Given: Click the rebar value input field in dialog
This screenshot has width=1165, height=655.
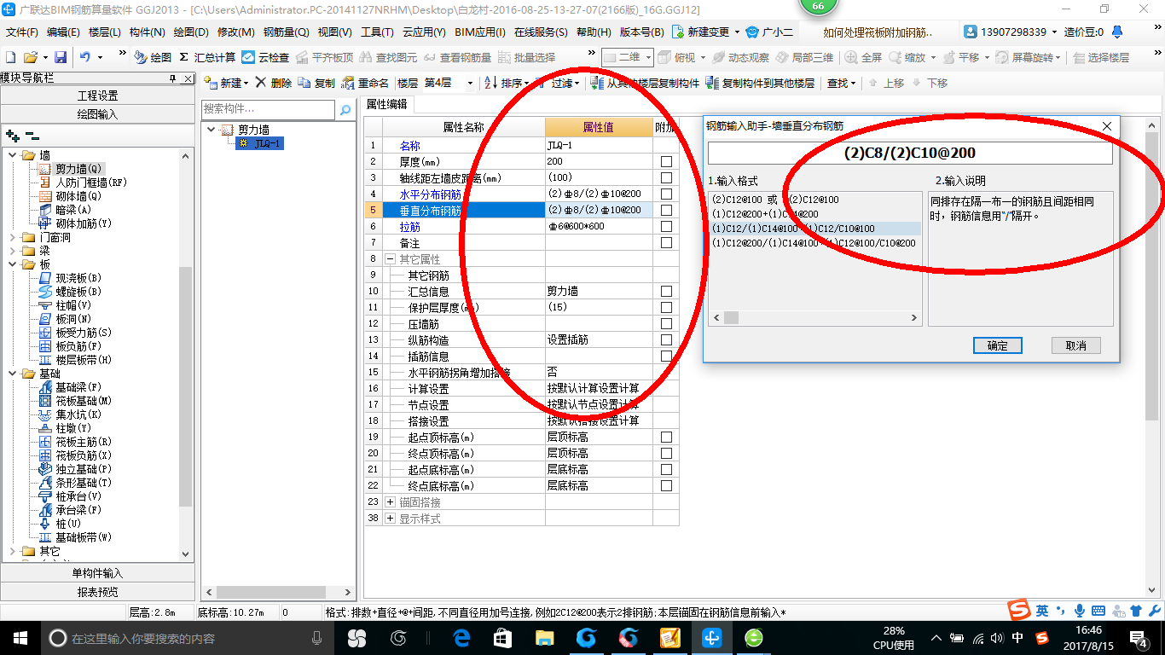Looking at the screenshot, I should 910,154.
